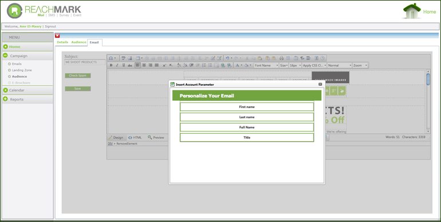
Task: Open the Zoom dropdown
Action: tap(360, 65)
